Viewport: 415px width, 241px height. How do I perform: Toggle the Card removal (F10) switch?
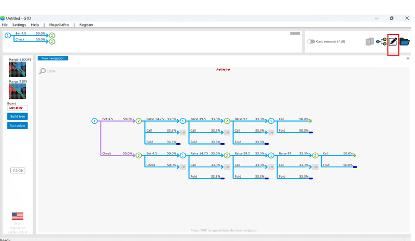click(311, 41)
